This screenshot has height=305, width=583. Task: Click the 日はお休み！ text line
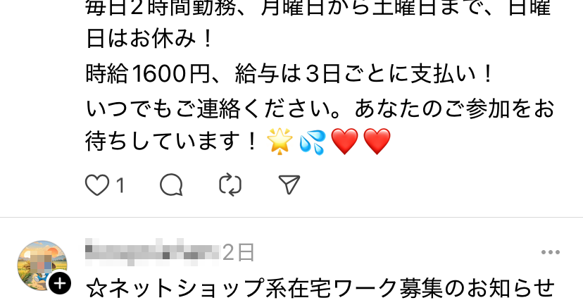pos(149,39)
